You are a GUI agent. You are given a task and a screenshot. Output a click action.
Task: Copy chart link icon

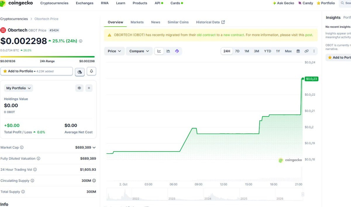[306, 51]
